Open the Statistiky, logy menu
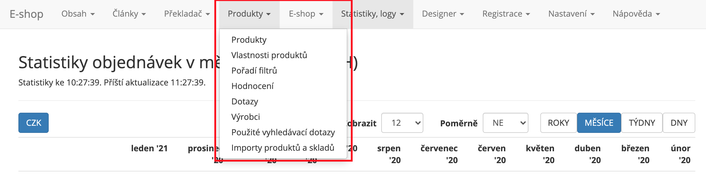 point(373,14)
